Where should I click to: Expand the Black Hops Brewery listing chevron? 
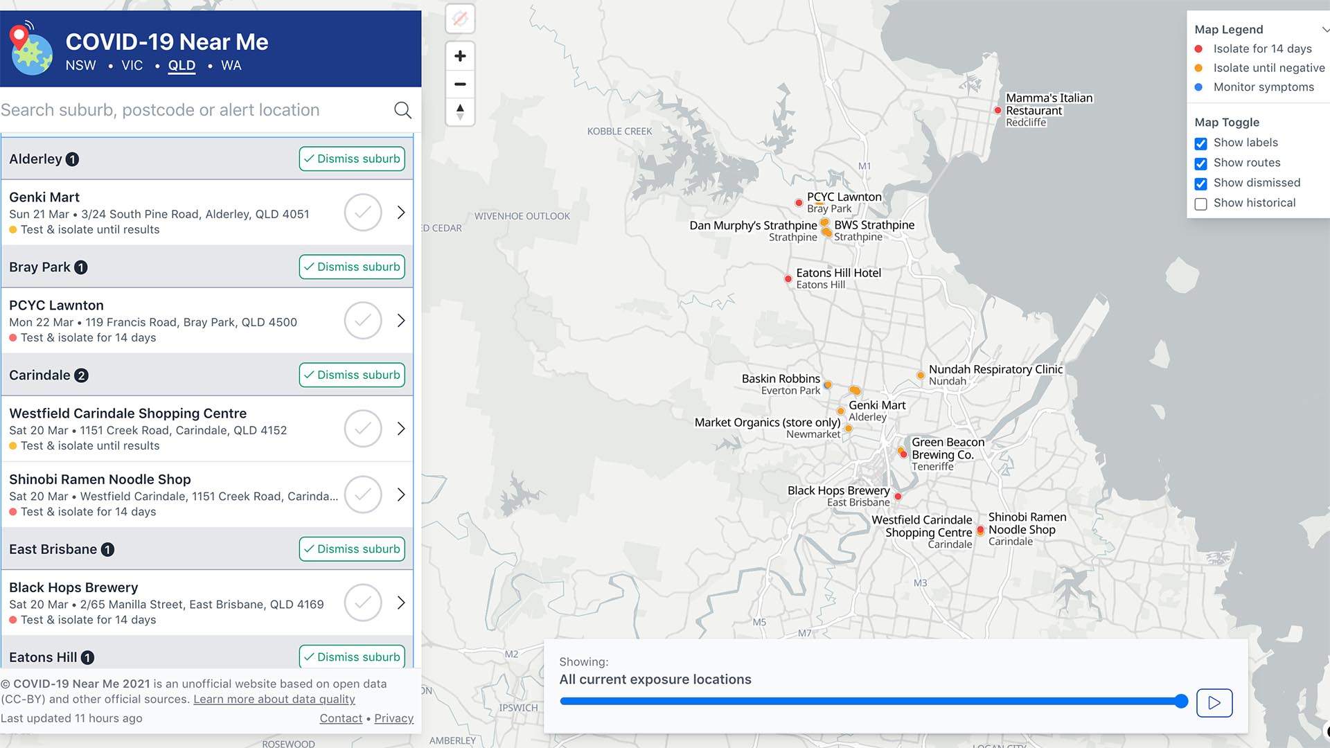point(401,603)
